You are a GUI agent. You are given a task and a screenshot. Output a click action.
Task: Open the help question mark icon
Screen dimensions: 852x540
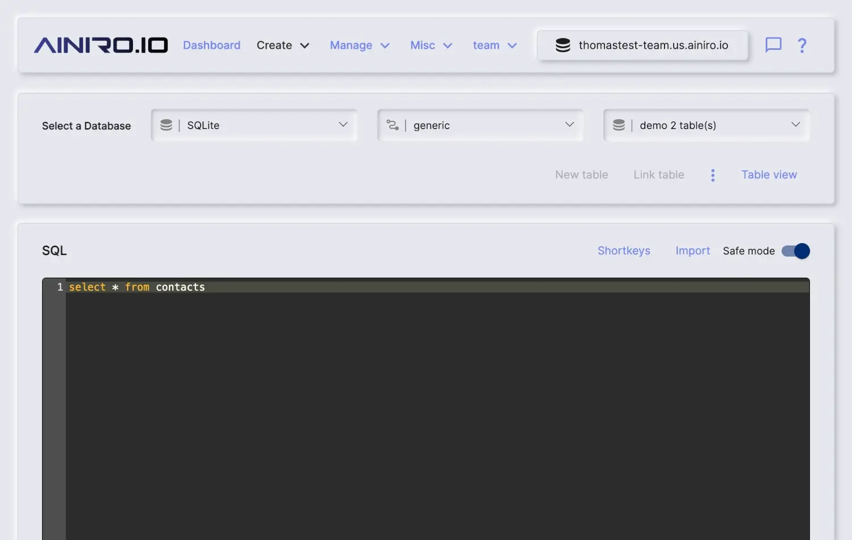(802, 45)
